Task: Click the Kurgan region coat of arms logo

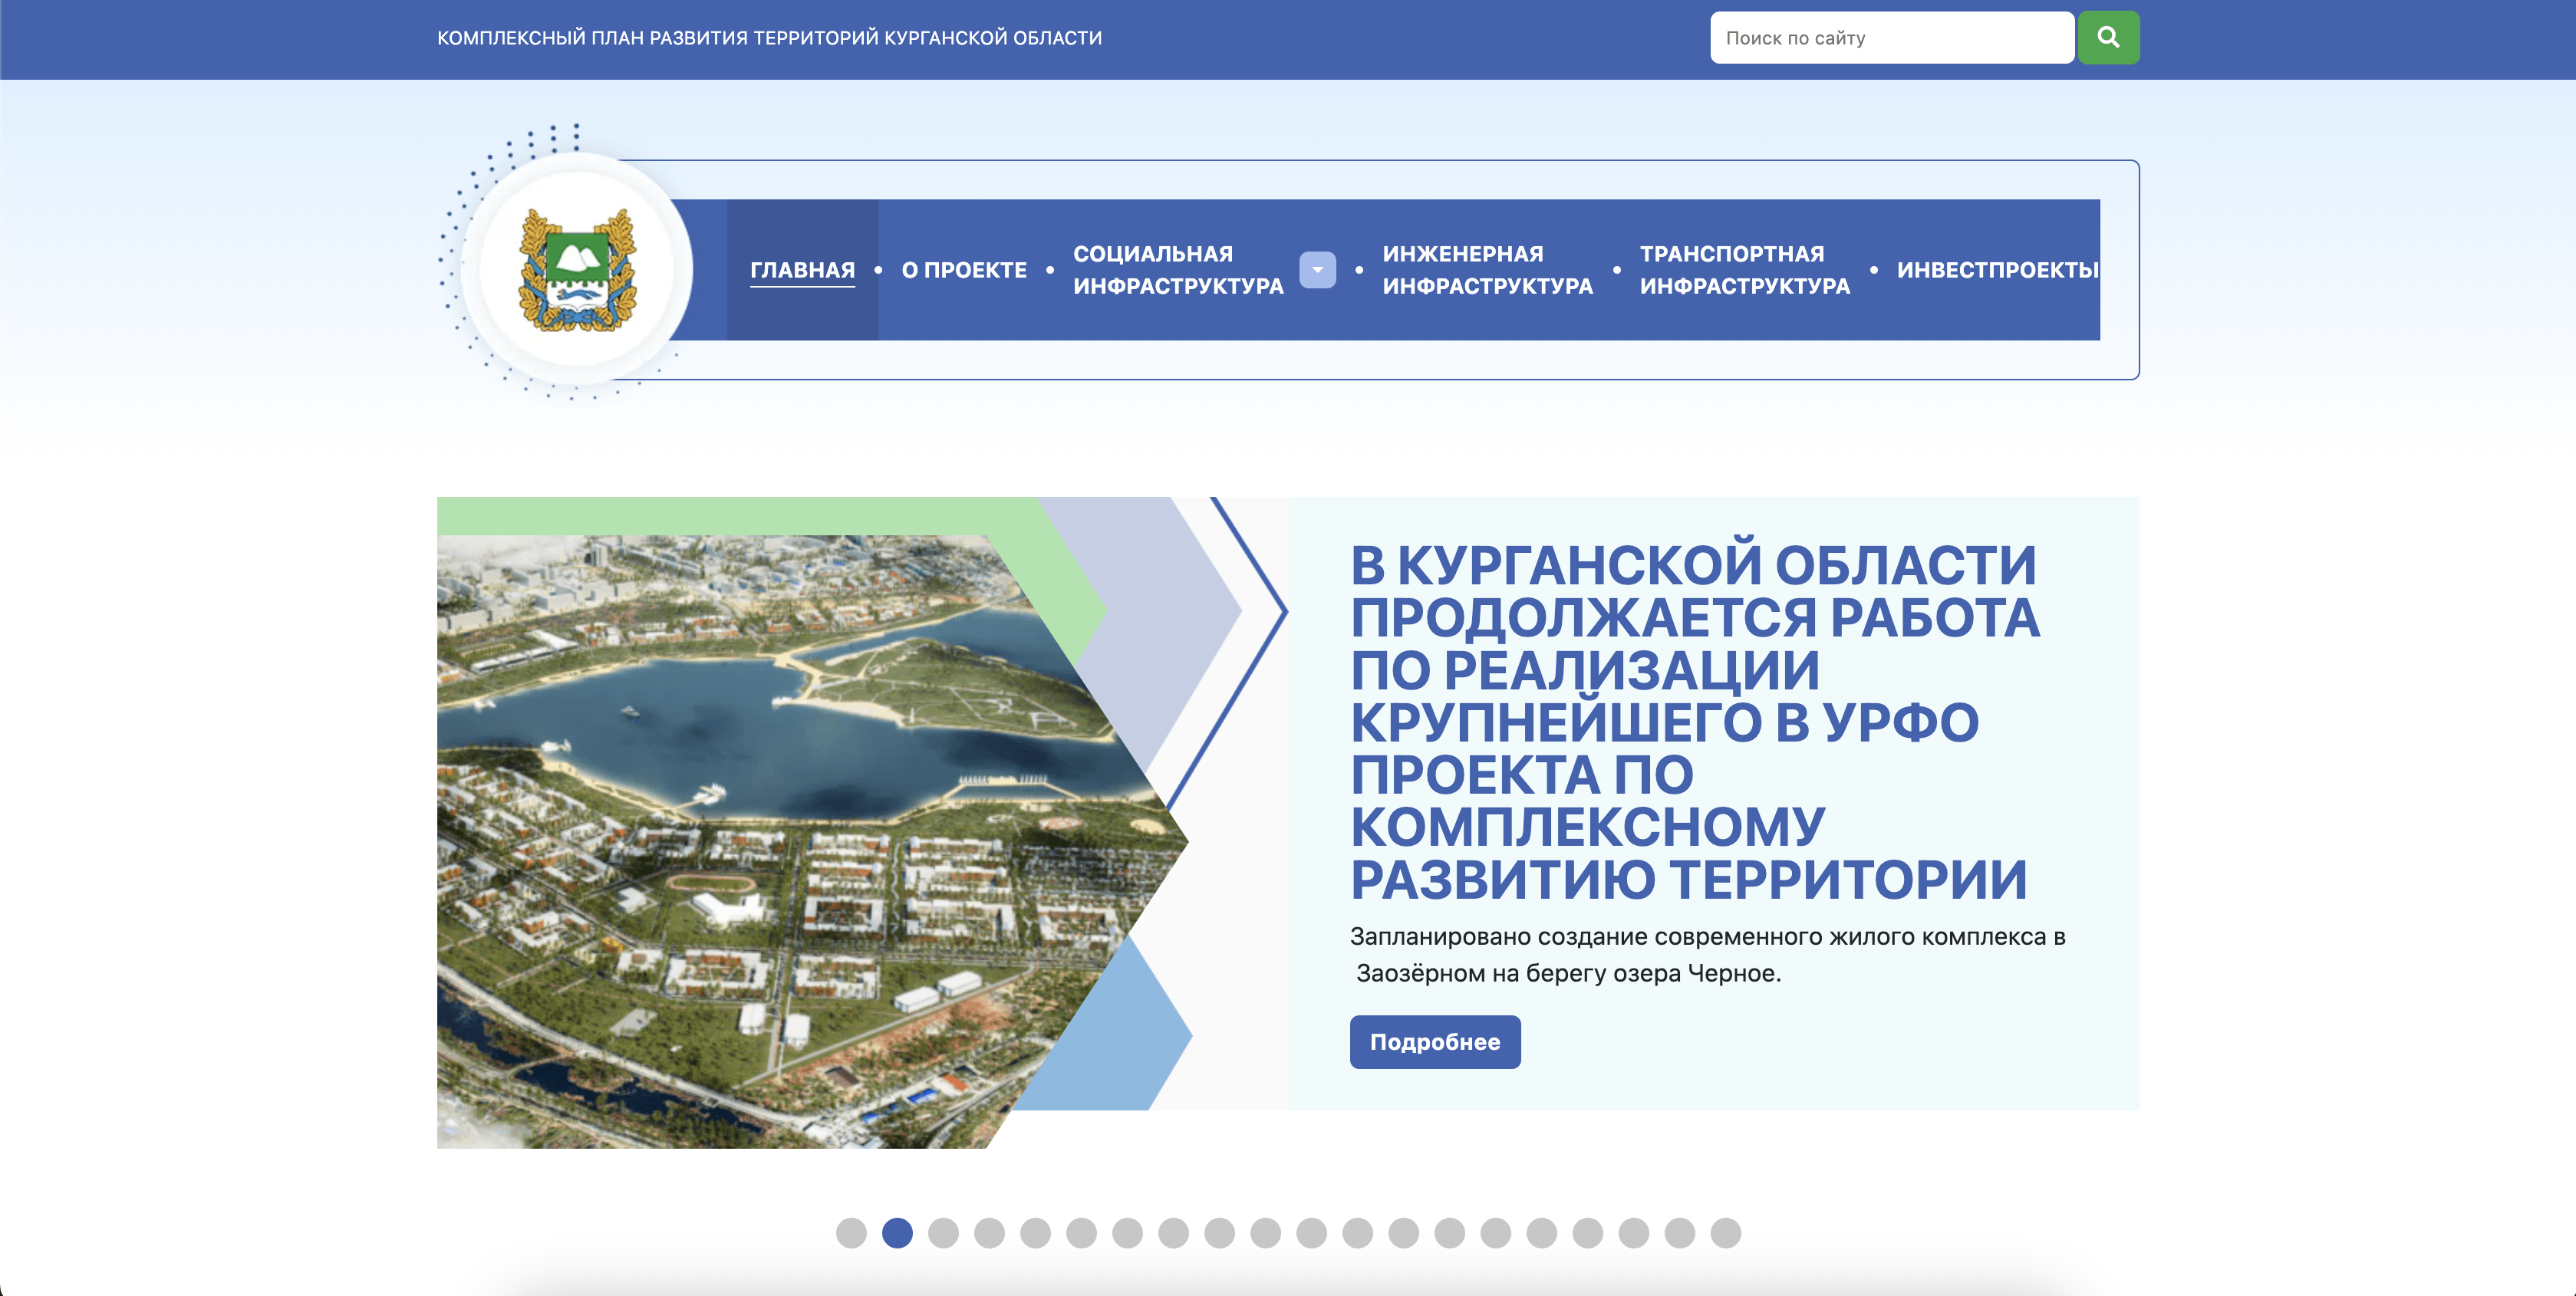Action: pos(577,270)
